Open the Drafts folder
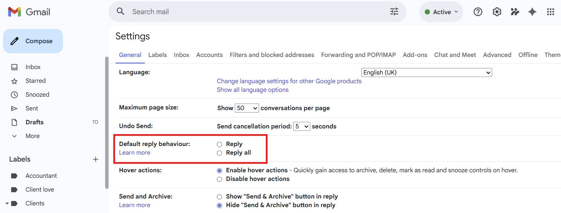 (x=35, y=122)
